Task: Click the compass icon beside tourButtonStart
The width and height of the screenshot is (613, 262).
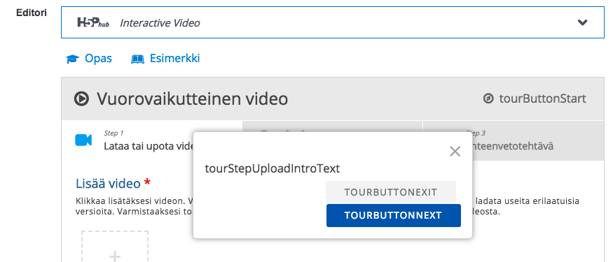Action: 488,99
